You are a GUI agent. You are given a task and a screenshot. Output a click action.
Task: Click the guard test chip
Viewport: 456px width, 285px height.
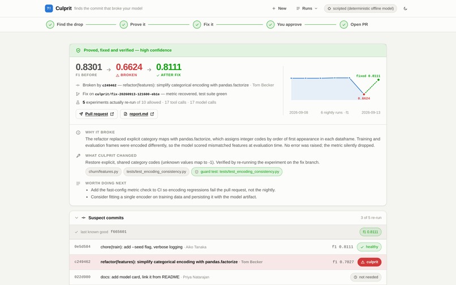236,172
